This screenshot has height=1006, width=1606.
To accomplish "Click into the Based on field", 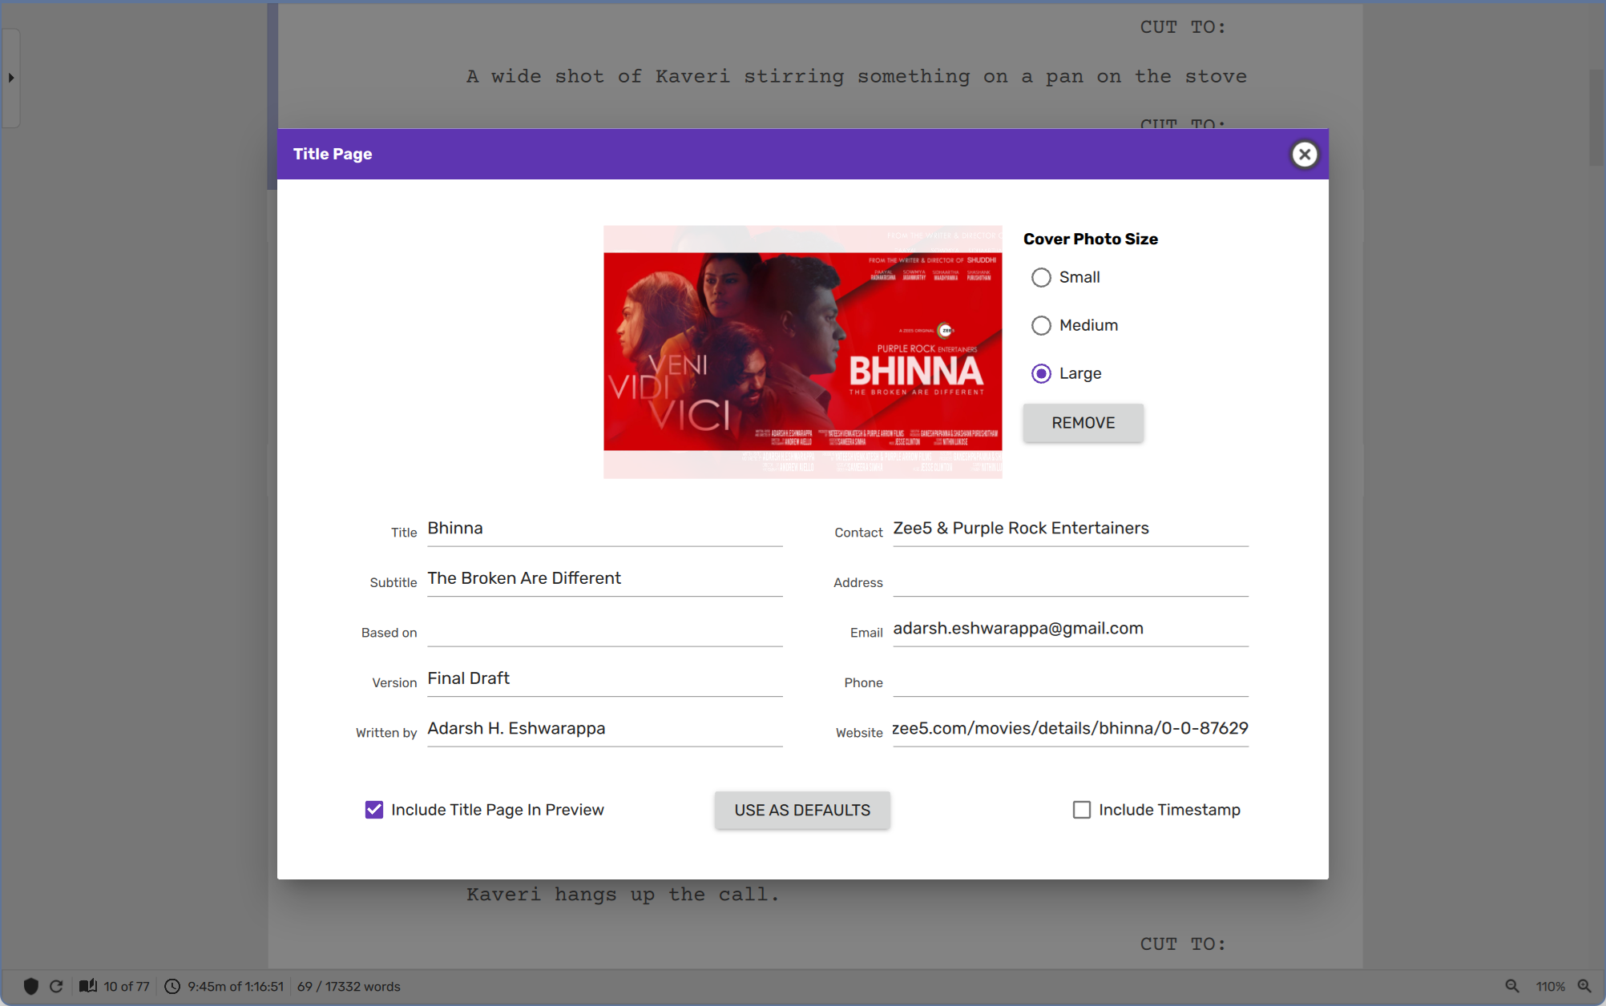I will click(x=604, y=630).
